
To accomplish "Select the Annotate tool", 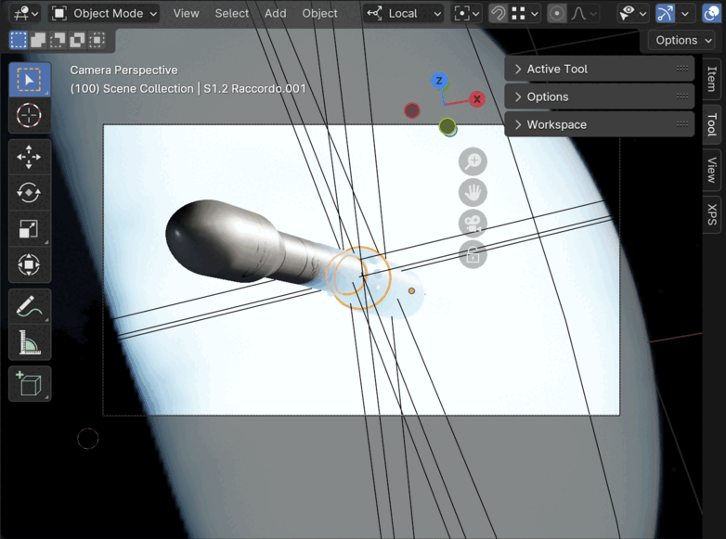I will pos(29,306).
